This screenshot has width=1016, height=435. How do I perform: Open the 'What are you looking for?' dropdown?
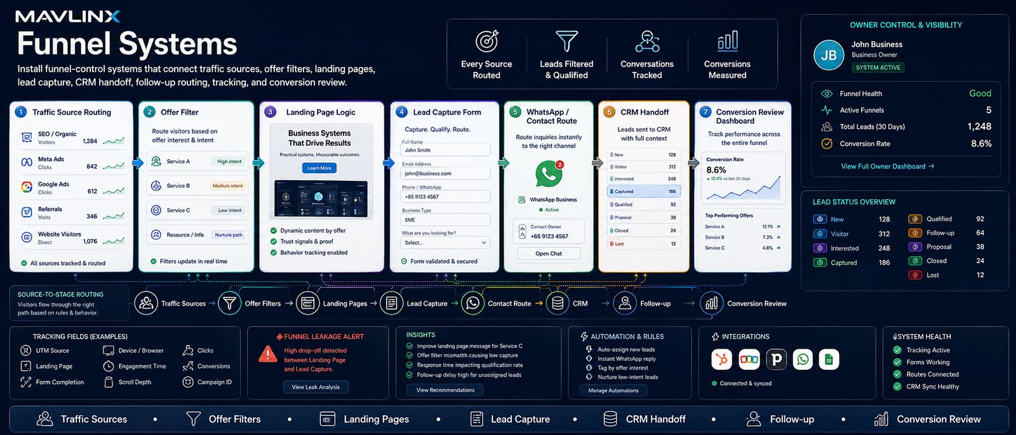[x=446, y=243]
